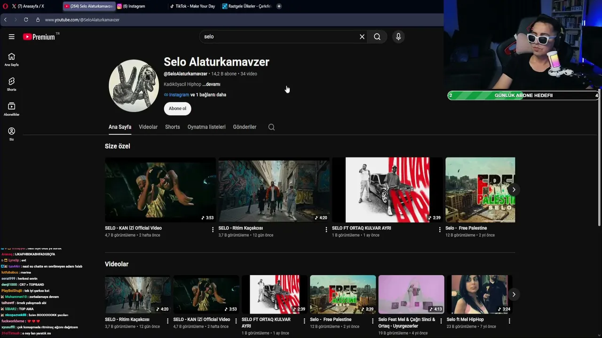The image size is (602, 338).
Task: Show next videos in the Videolar row
Action: click(x=514, y=294)
